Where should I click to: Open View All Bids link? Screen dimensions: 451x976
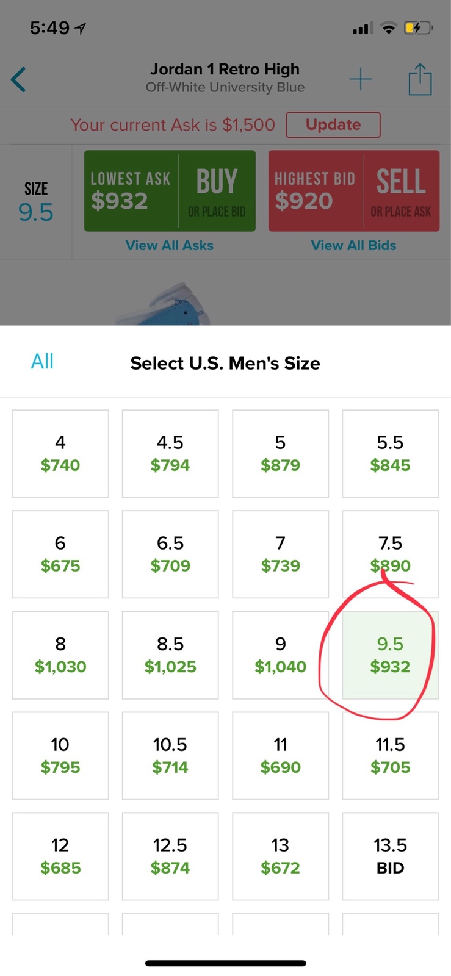pos(353,245)
